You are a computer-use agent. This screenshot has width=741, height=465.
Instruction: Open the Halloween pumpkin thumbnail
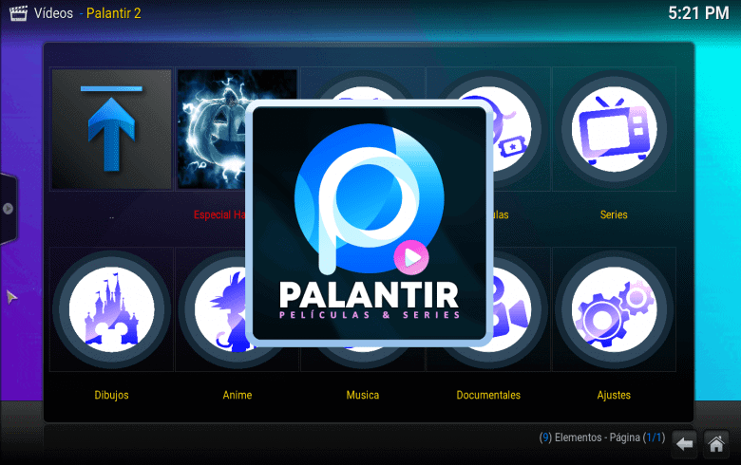pos(211,129)
